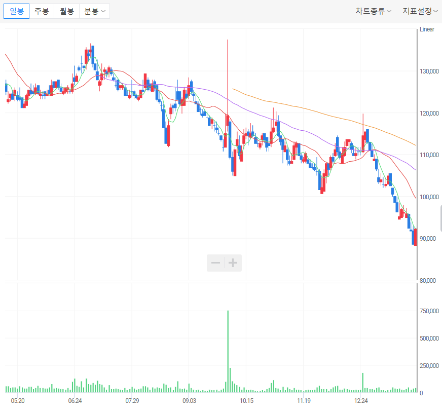The image size is (442, 411).
Task: Grab the scrollbar handle on right edge
Action: (x=441, y=218)
